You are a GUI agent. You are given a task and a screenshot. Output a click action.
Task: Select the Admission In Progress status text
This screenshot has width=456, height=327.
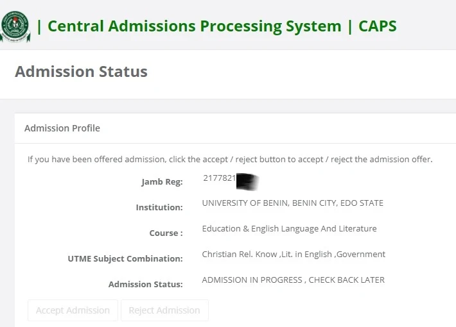click(293, 280)
